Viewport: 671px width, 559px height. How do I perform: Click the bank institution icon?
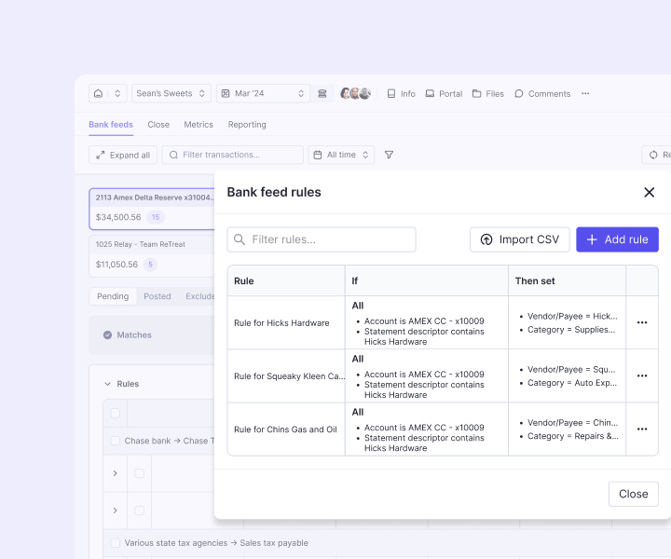pyautogui.click(x=322, y=94)
